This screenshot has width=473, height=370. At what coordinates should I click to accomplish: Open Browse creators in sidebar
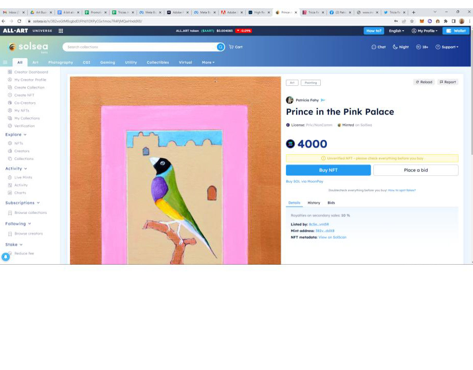click(25, 234)
